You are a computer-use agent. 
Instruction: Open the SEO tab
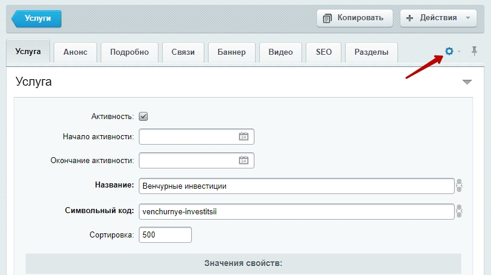(324, 52)
